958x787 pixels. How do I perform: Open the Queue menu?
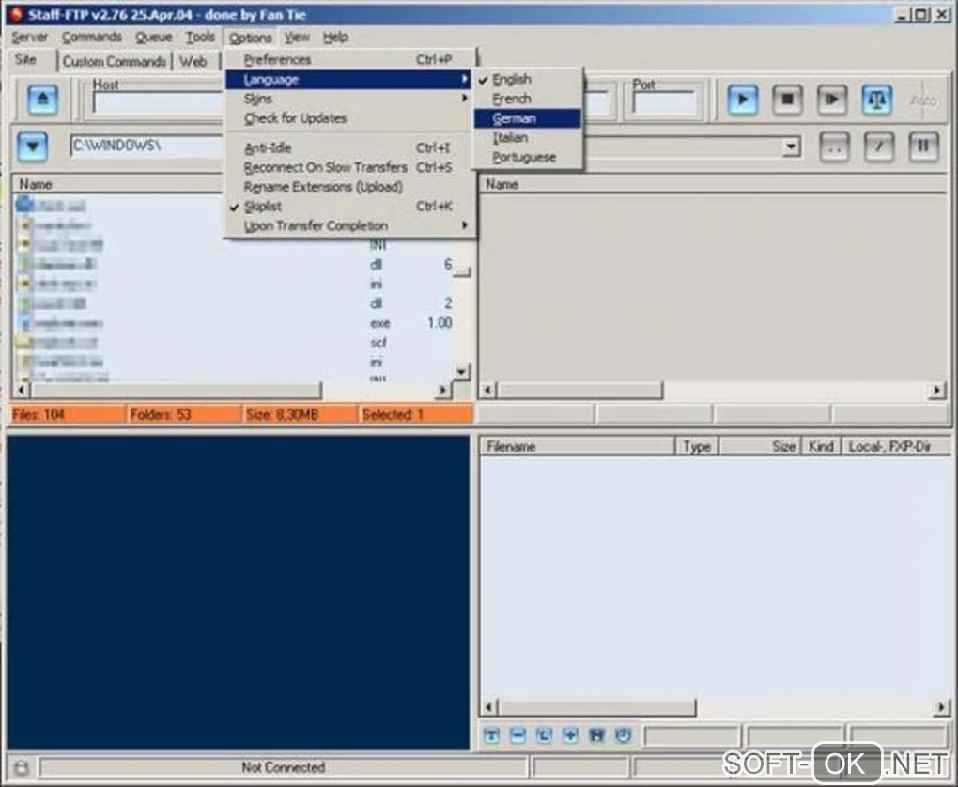click(153, 38)
